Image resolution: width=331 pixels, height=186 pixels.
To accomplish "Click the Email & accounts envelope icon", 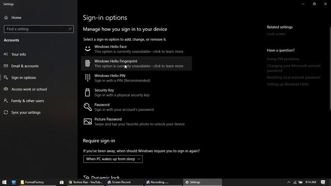I will coord(6,66).
